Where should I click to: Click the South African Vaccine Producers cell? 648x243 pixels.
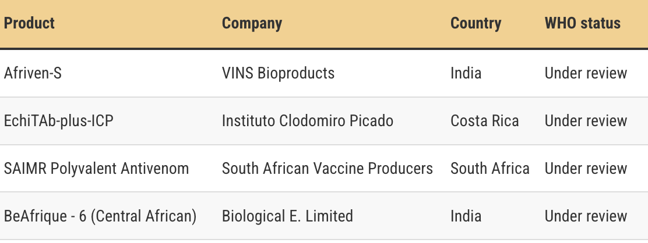(327, 169)
